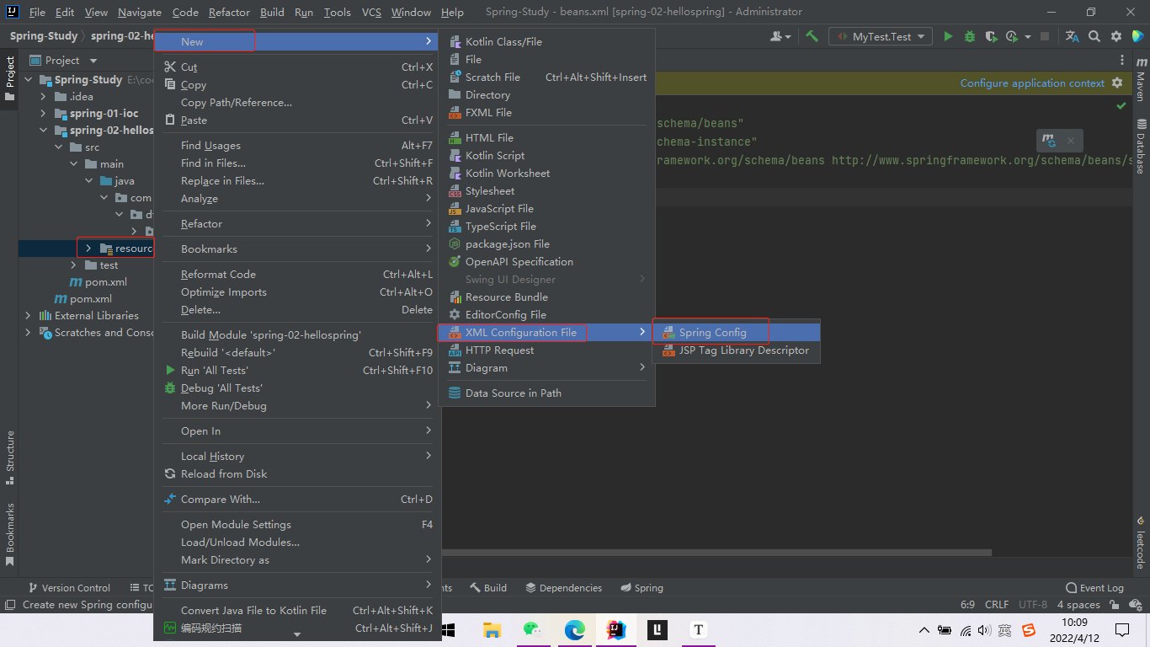Open Microsoft Edge from taskbar

coord(575,629)
